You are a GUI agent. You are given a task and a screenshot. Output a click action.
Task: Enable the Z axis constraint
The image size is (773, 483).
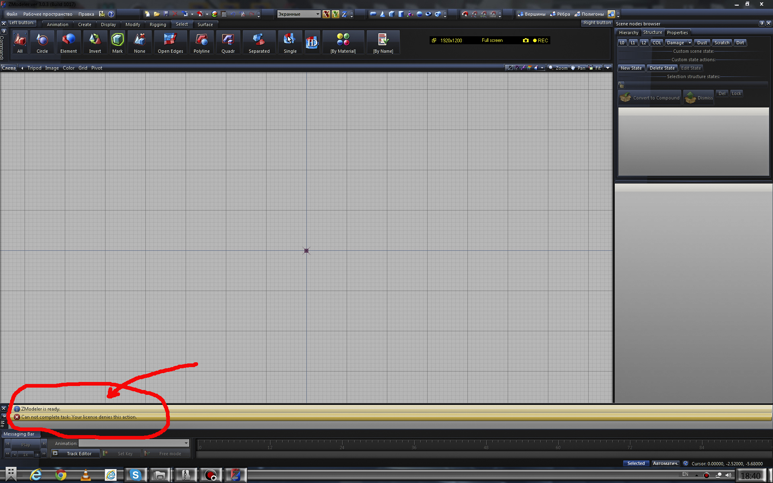pyautogui.click(x=344, y=14)
